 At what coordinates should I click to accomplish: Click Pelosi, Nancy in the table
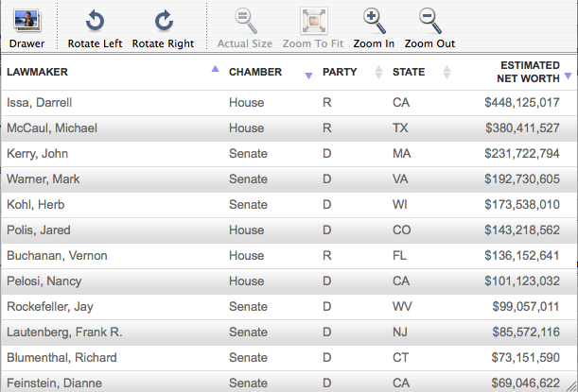pyautogui.click(x=45, y=281)
